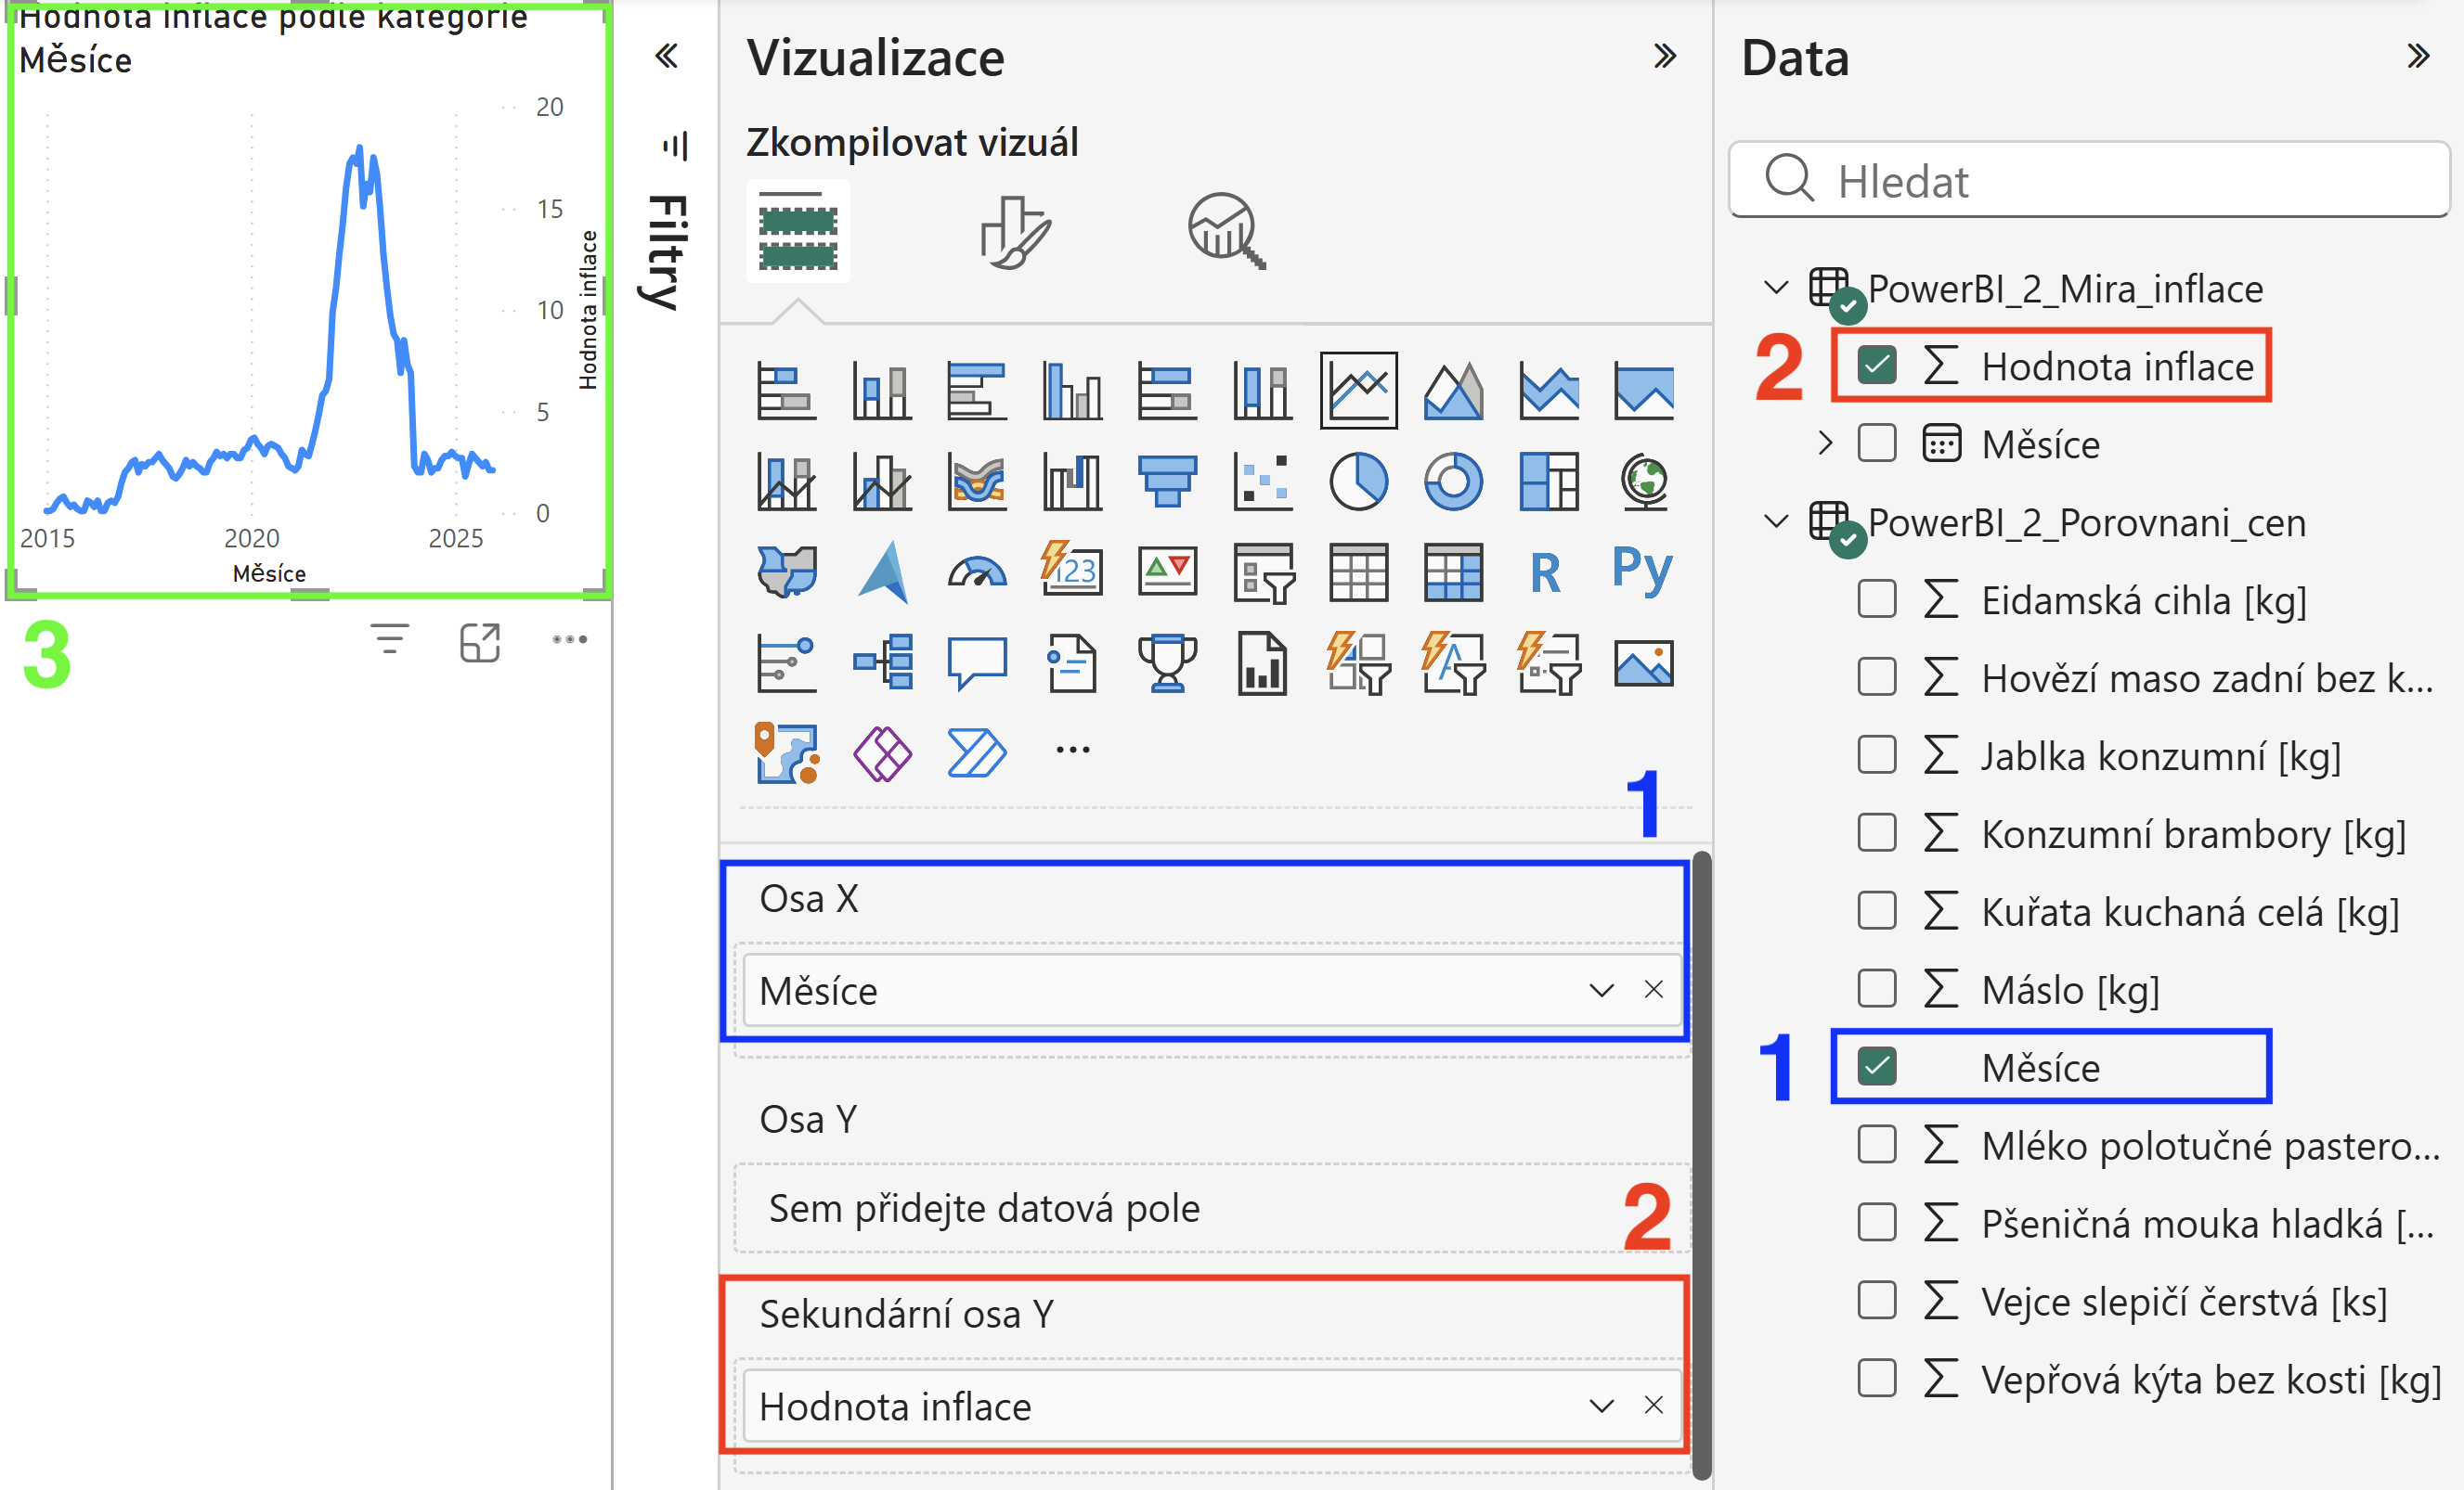
Task: Select the pie chart visual icon
Action: pos(1358,482)
